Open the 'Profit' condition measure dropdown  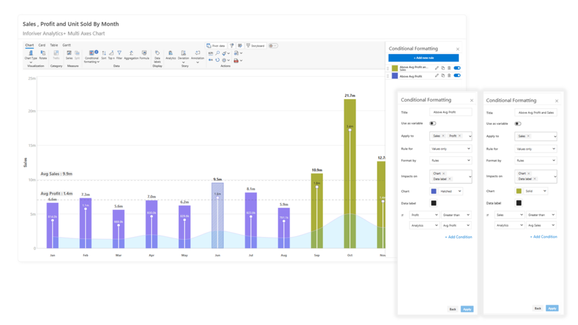point(424,215)
